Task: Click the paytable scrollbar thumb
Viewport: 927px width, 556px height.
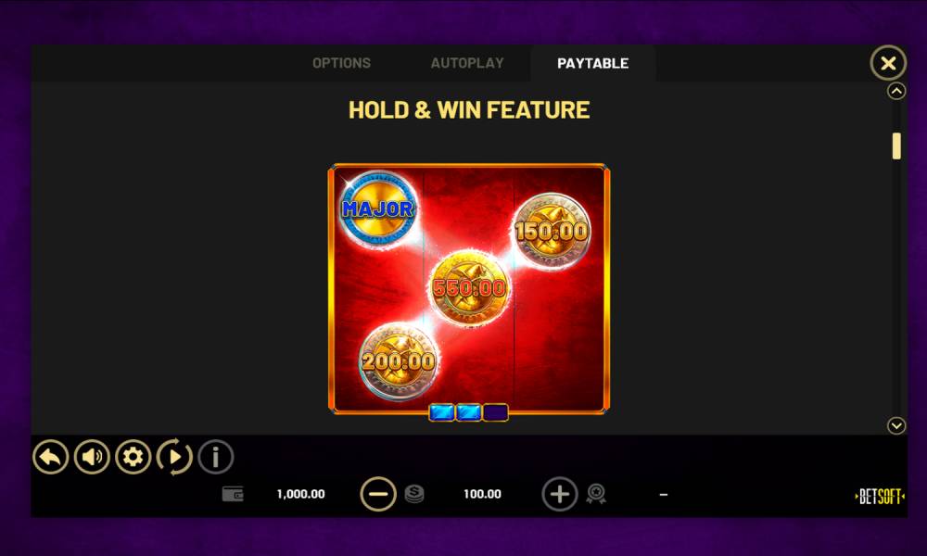Action: tap(896, 145)
